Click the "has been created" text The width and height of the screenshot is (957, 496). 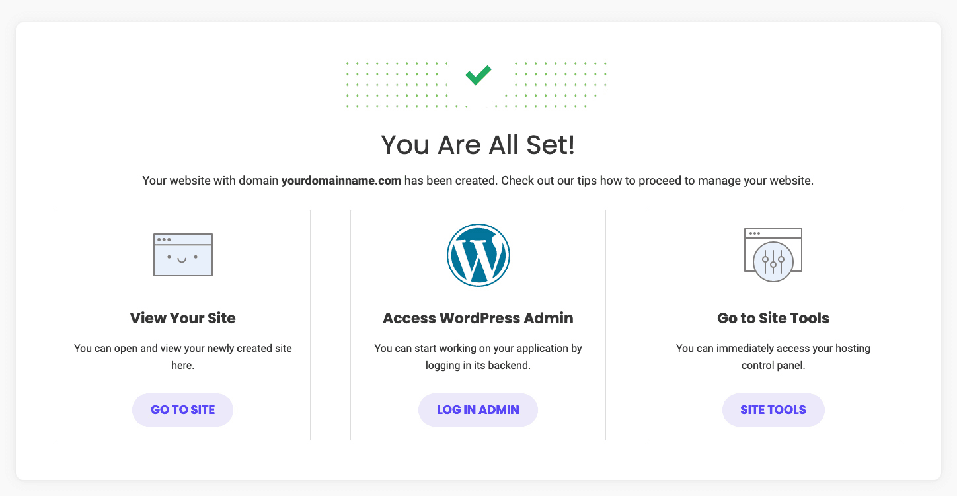tap(449, 181)
